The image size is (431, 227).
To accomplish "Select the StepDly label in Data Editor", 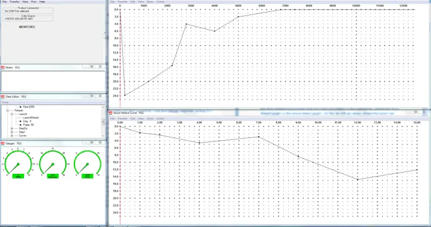I will pos(23,128).
